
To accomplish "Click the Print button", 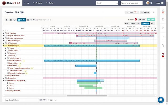I will [43, 100].
